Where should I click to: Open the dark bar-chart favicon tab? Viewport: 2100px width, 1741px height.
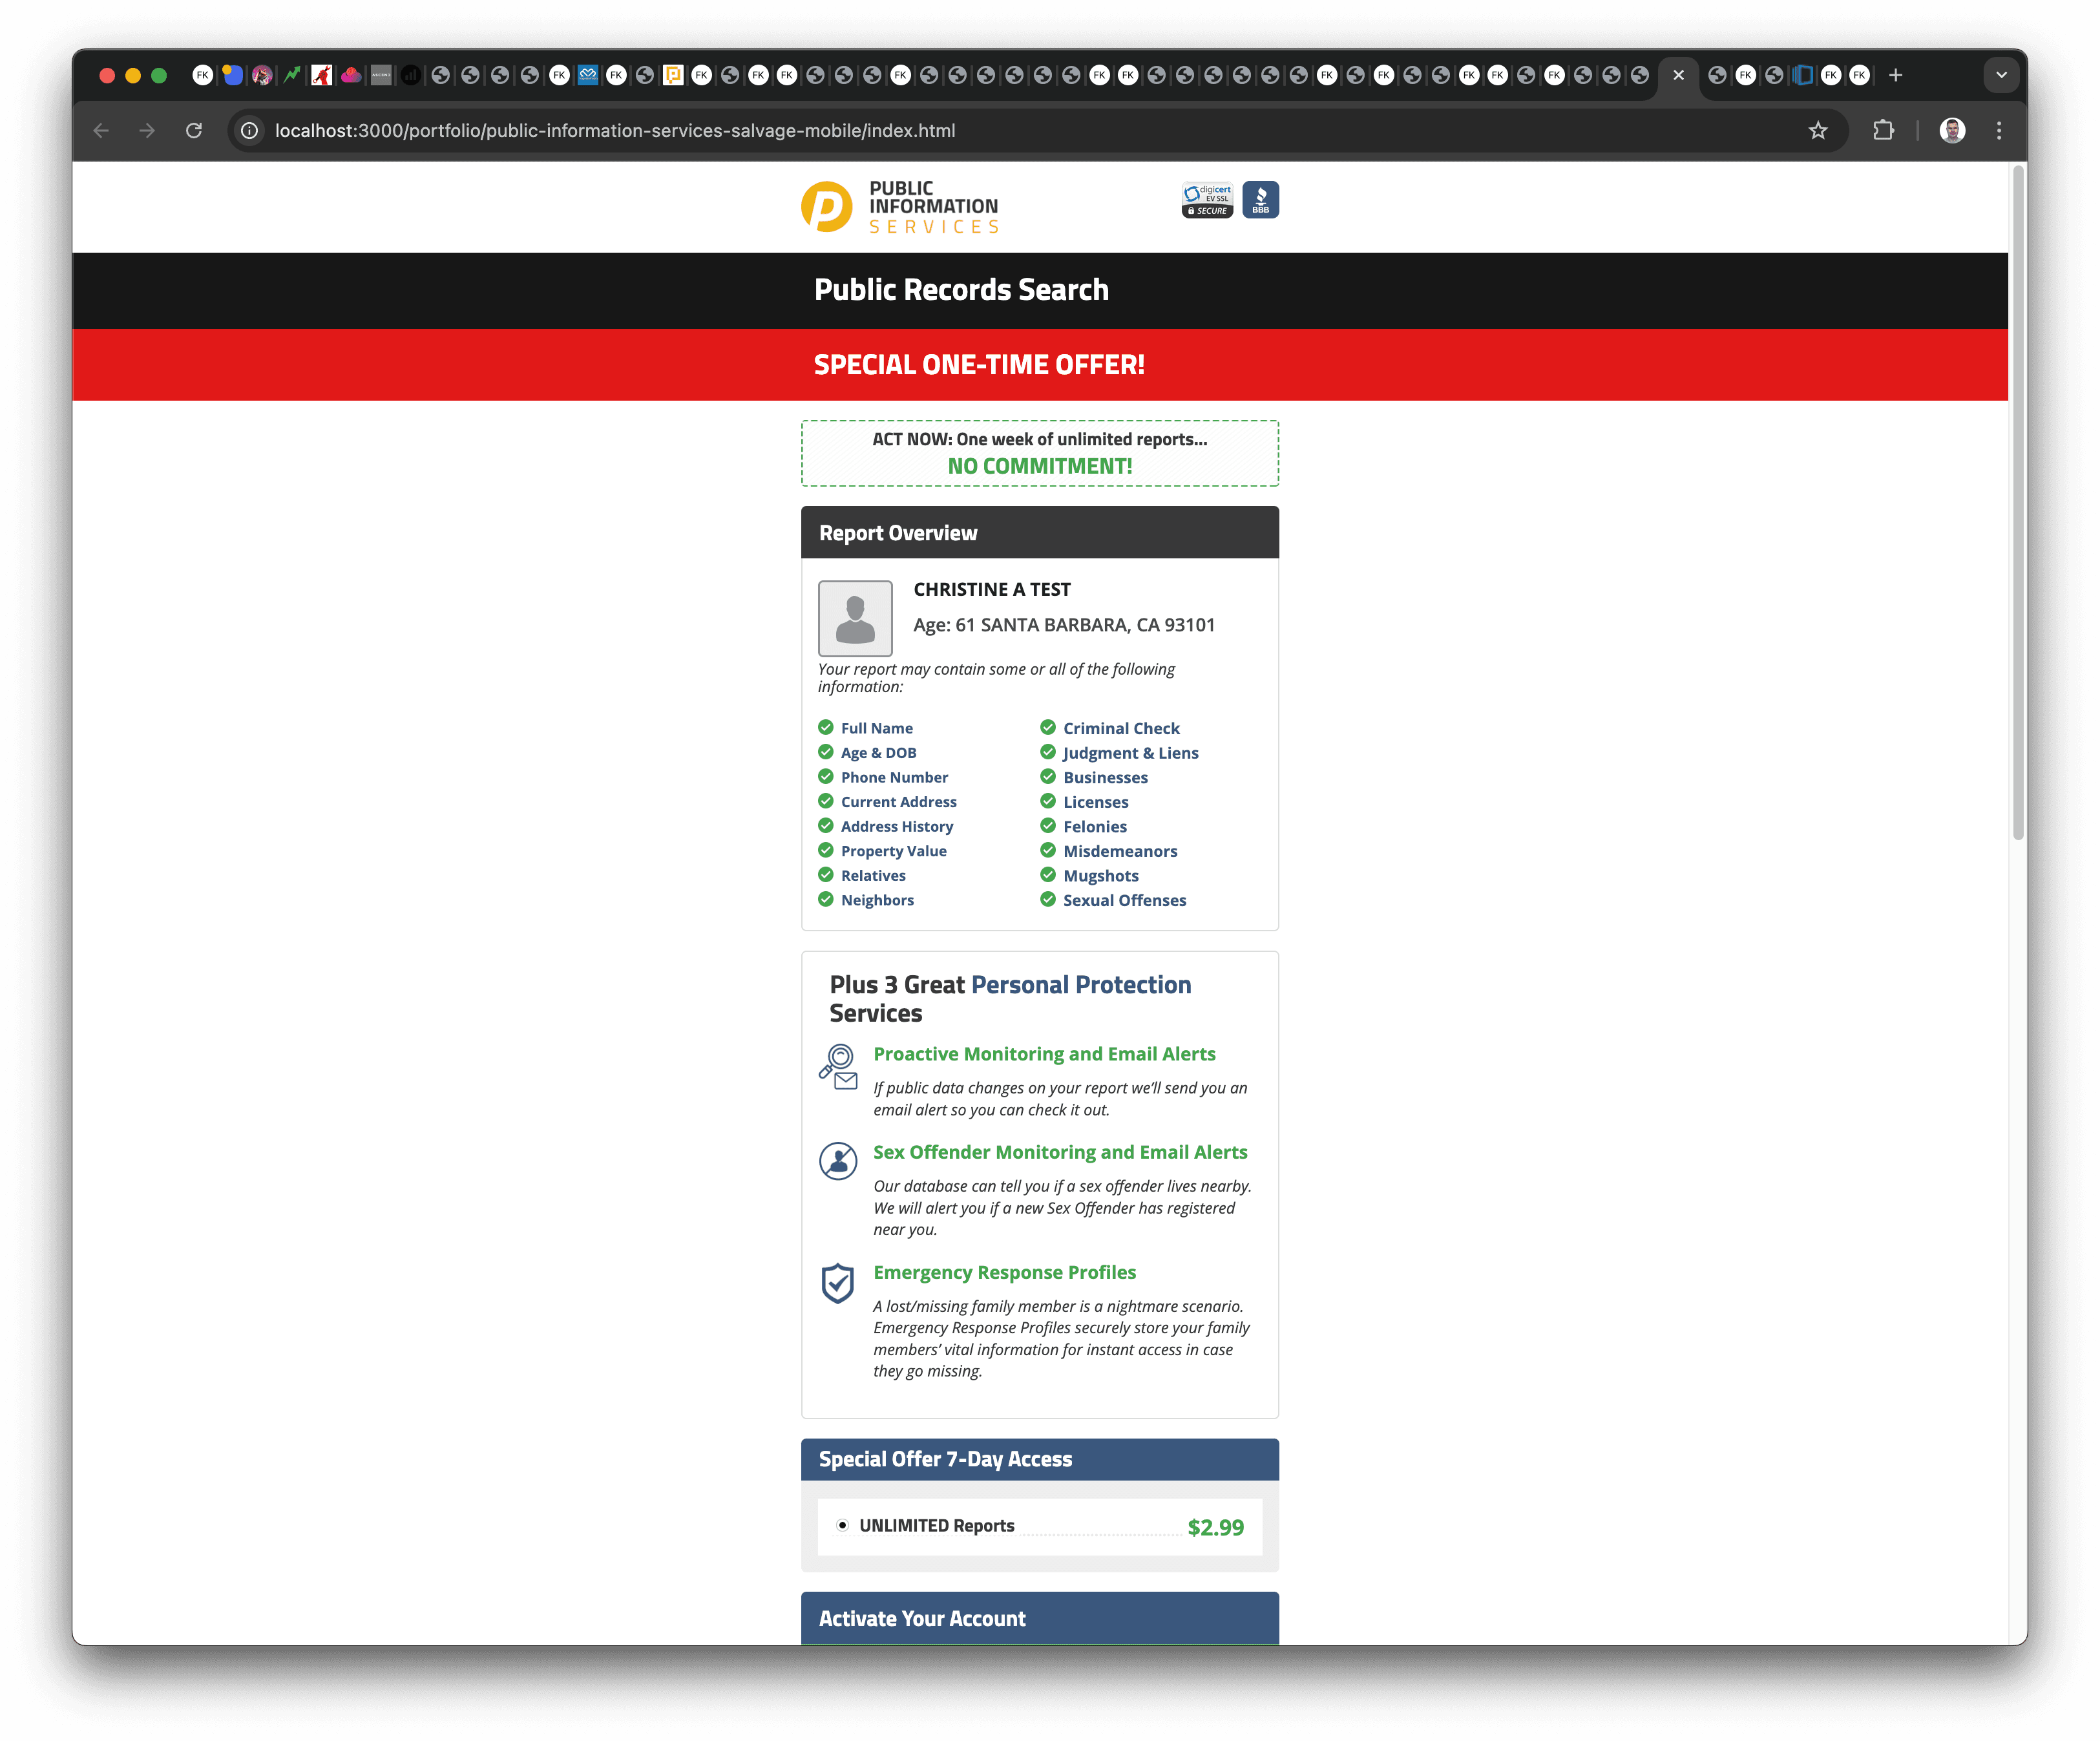coord(411,75)
